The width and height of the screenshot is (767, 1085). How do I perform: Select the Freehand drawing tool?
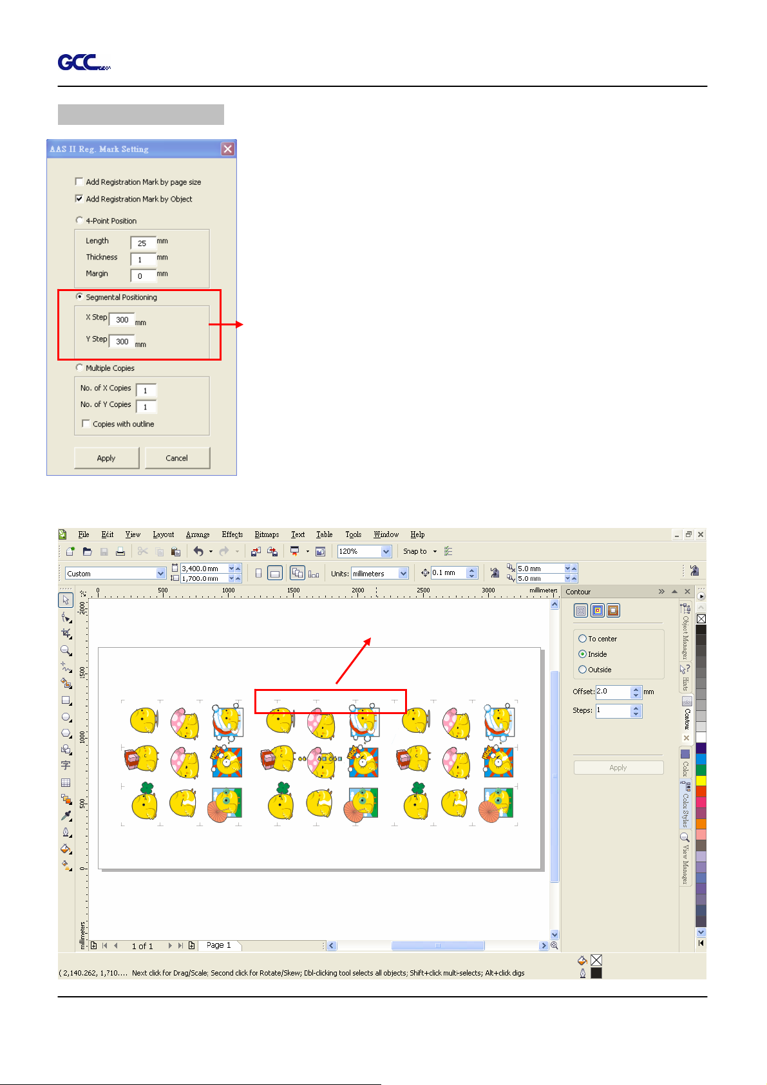66,667
